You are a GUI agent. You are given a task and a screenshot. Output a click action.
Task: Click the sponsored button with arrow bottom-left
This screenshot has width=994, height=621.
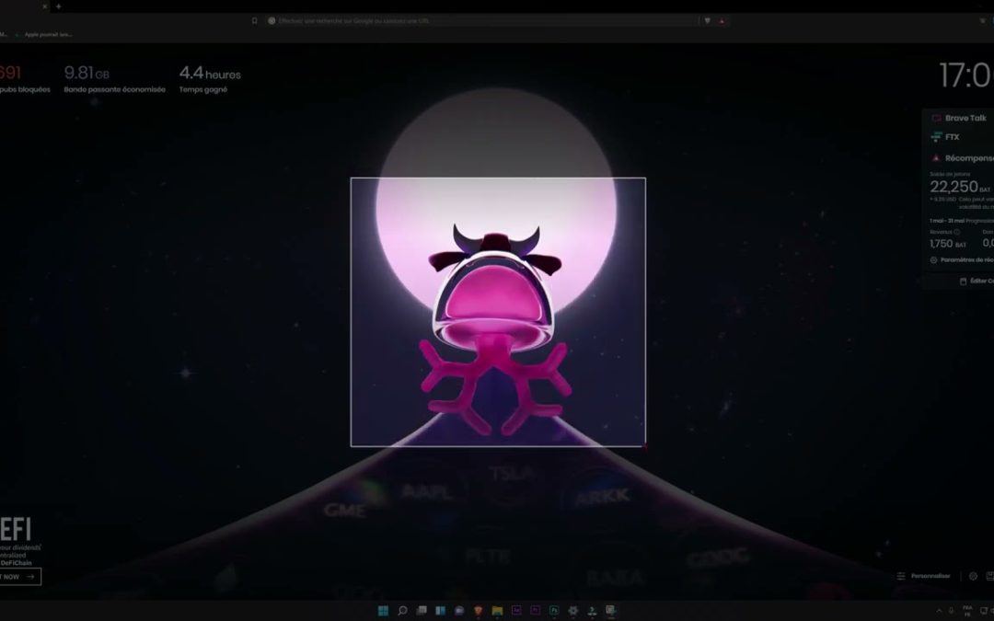20,577
